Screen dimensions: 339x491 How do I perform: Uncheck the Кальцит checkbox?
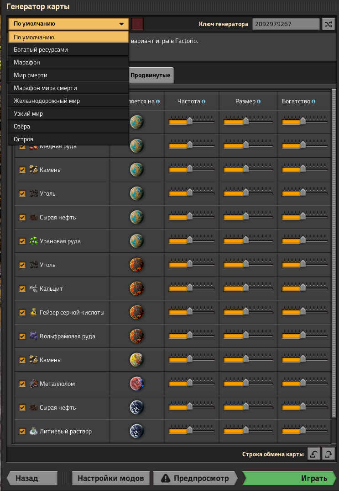point(22,289)
